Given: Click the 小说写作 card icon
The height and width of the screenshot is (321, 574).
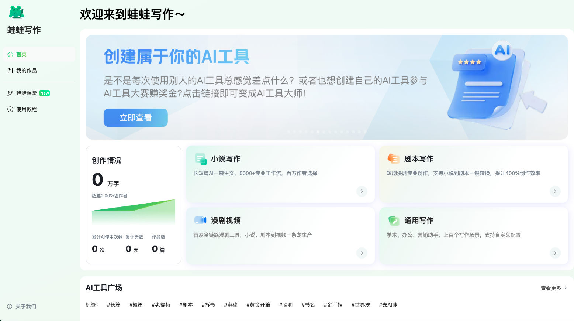Looking at the screenshot, I should [200, 159].
